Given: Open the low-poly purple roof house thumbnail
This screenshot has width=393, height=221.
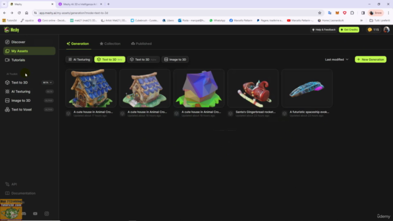Looking at the screenshot, I should click(199, 88).
